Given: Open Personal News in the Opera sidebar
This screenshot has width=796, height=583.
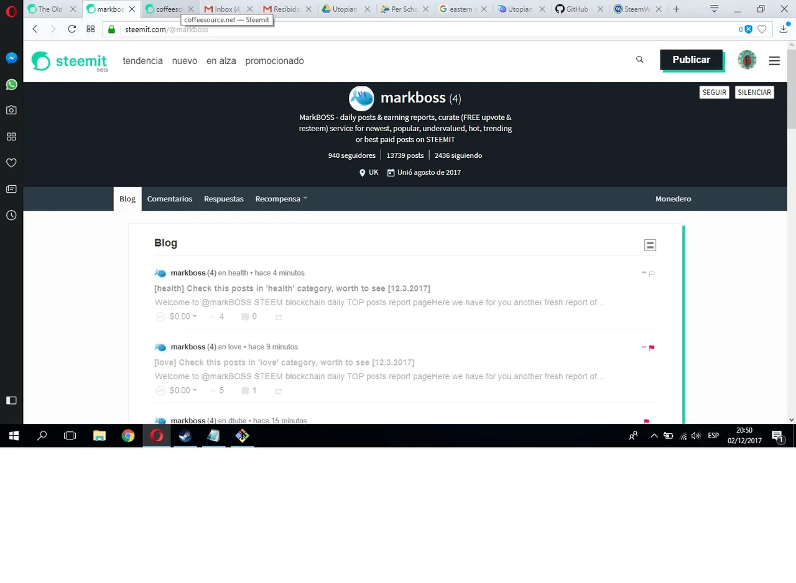Looking at the screenshot, I should pyautogui.click(x=11, y=189).
